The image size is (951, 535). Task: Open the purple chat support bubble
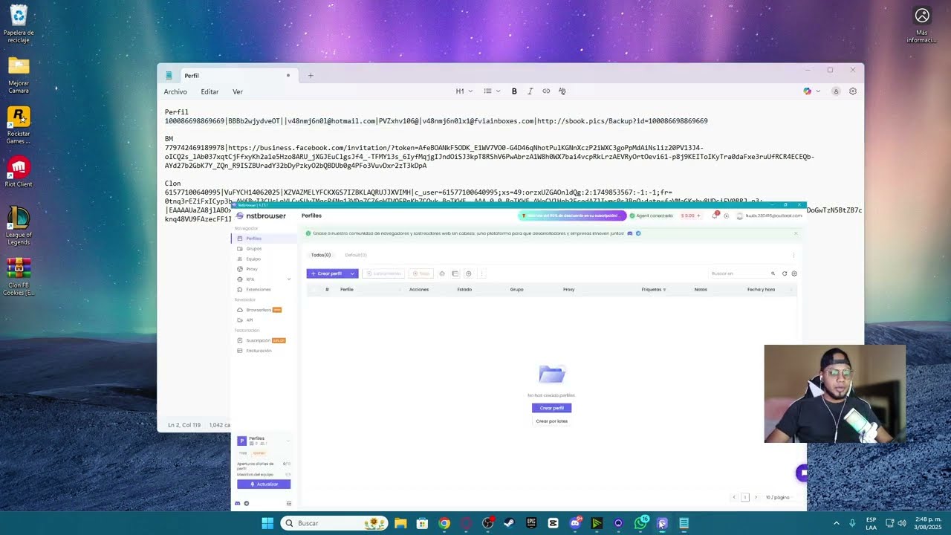(x=802, y=473)
